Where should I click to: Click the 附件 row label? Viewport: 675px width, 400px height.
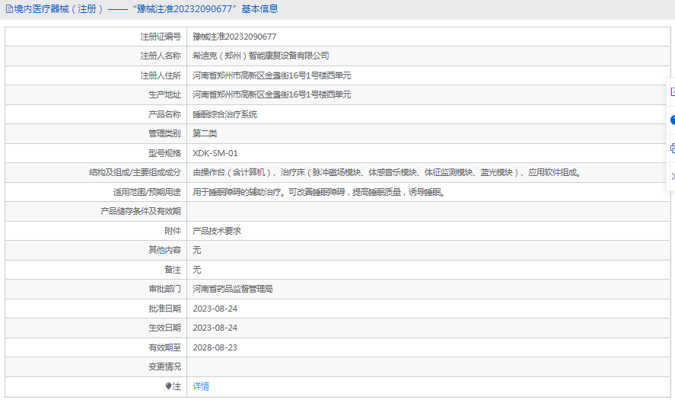(173, 231)
